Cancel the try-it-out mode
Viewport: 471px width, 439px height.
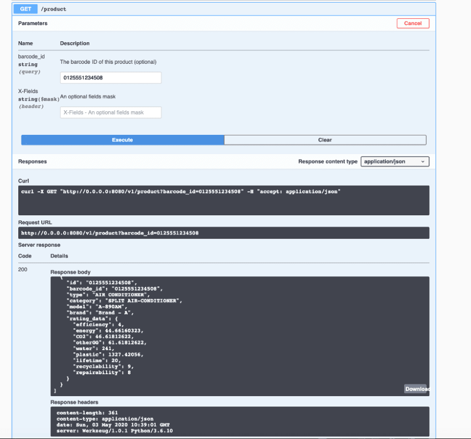coord(413,24)
